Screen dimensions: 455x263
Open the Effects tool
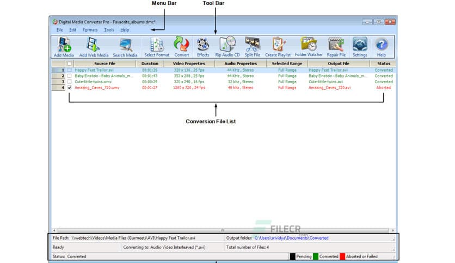(203, 47)
